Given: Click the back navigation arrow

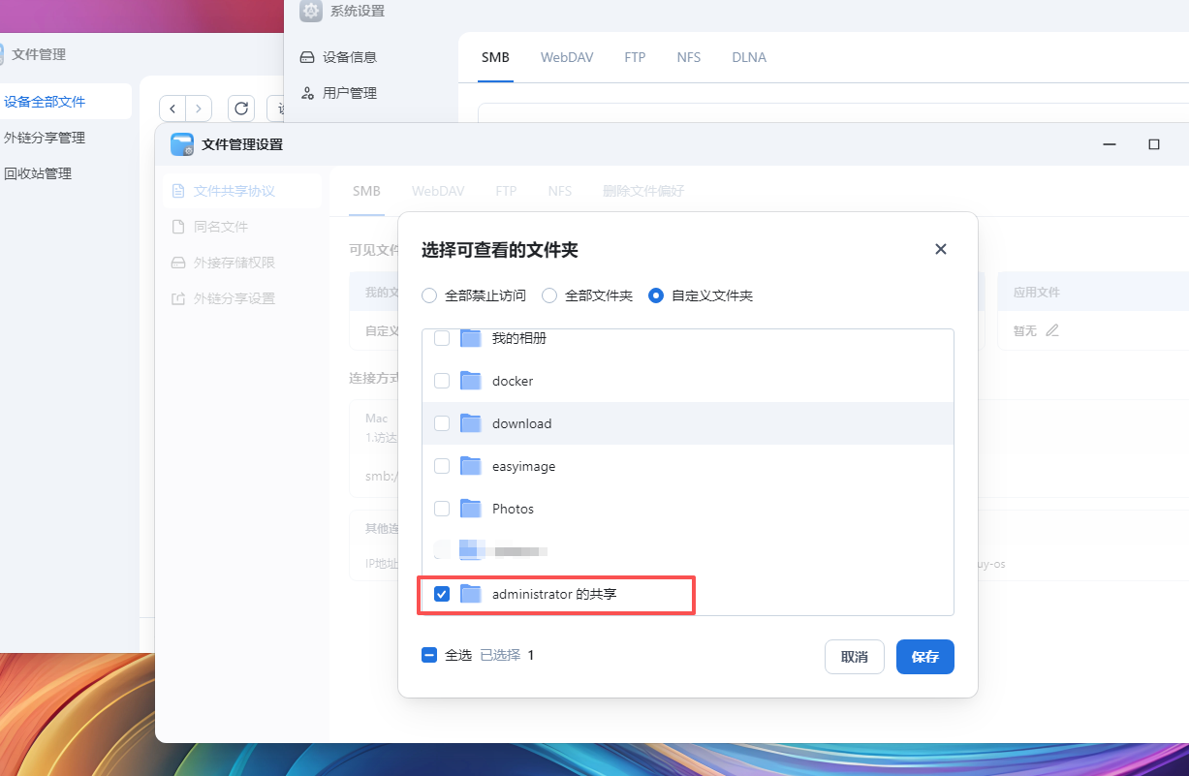Looking at the screenshot, I should click(172, 109).
